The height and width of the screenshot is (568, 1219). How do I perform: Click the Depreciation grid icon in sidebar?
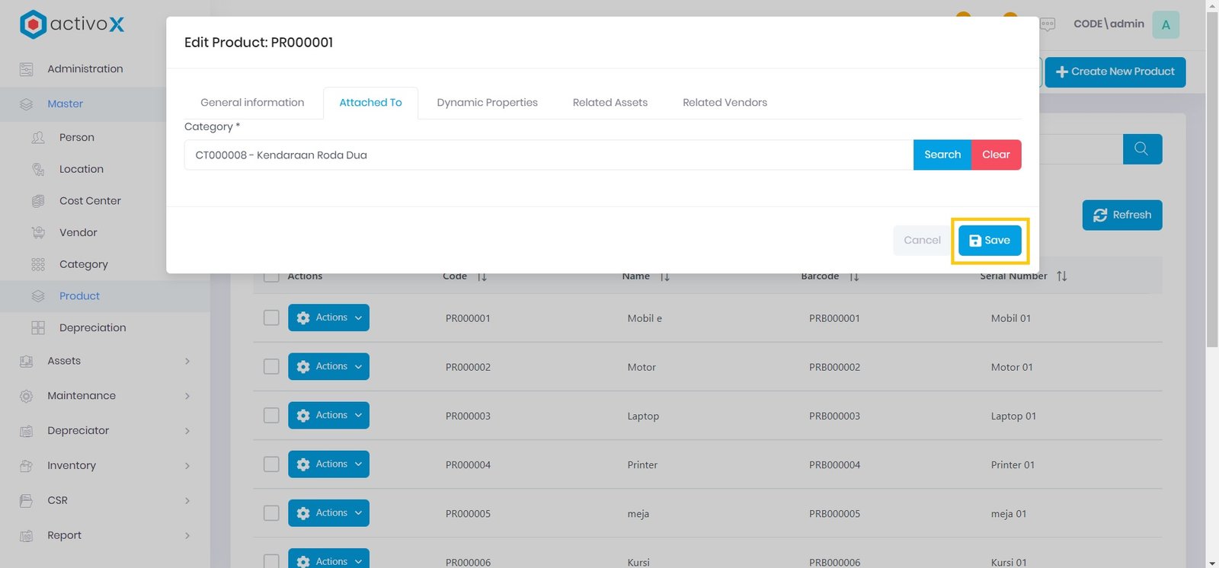pyautogui.click(x=38, y=327)
